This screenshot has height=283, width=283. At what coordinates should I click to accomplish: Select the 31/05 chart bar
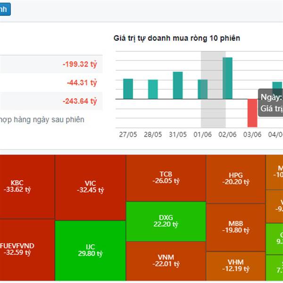coord(178,85)
